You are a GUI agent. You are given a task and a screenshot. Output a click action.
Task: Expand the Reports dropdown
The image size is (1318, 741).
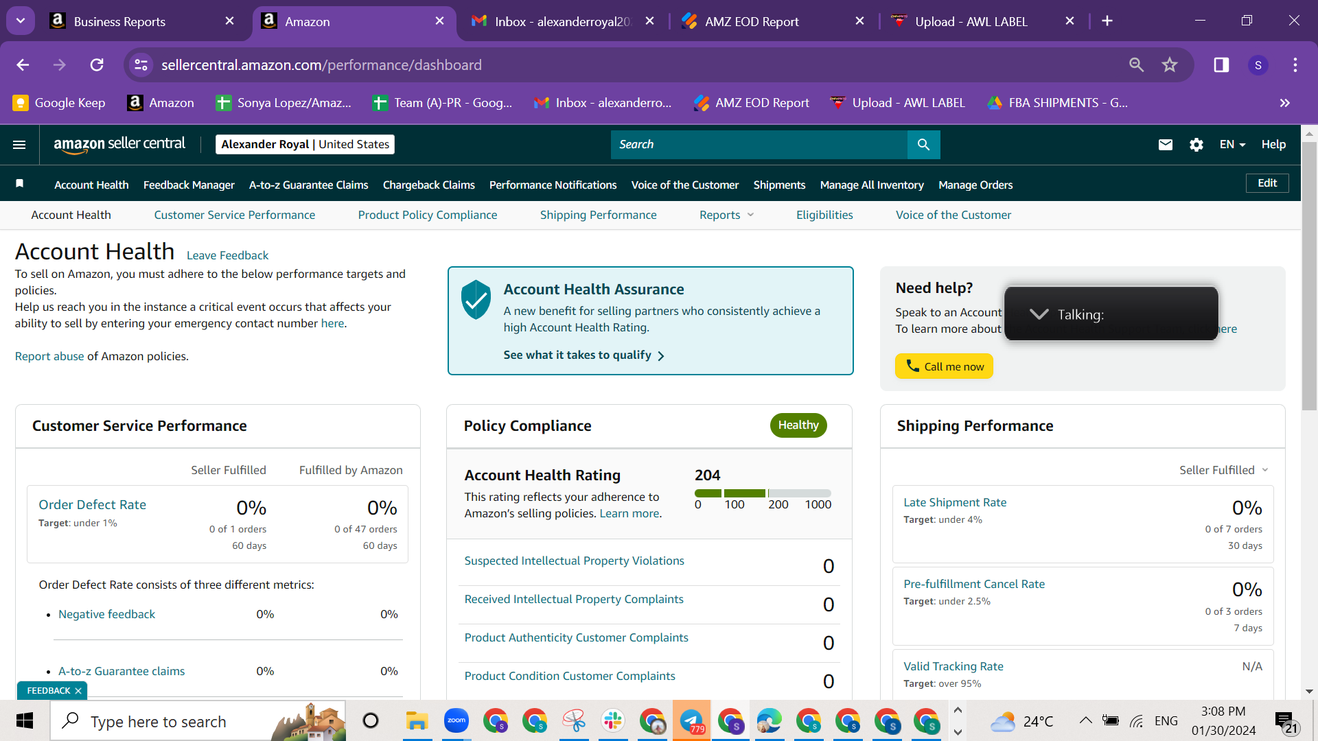click(x=726, y=215)
